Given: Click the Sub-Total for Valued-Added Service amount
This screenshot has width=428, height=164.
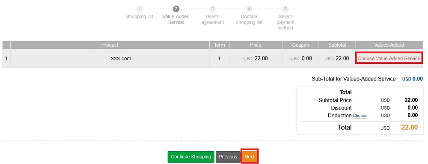Looking at the screenshot, I should click(413, 79).
